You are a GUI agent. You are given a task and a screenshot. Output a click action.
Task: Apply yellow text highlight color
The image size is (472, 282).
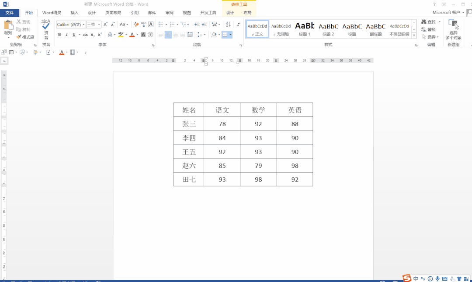point(121,35)
